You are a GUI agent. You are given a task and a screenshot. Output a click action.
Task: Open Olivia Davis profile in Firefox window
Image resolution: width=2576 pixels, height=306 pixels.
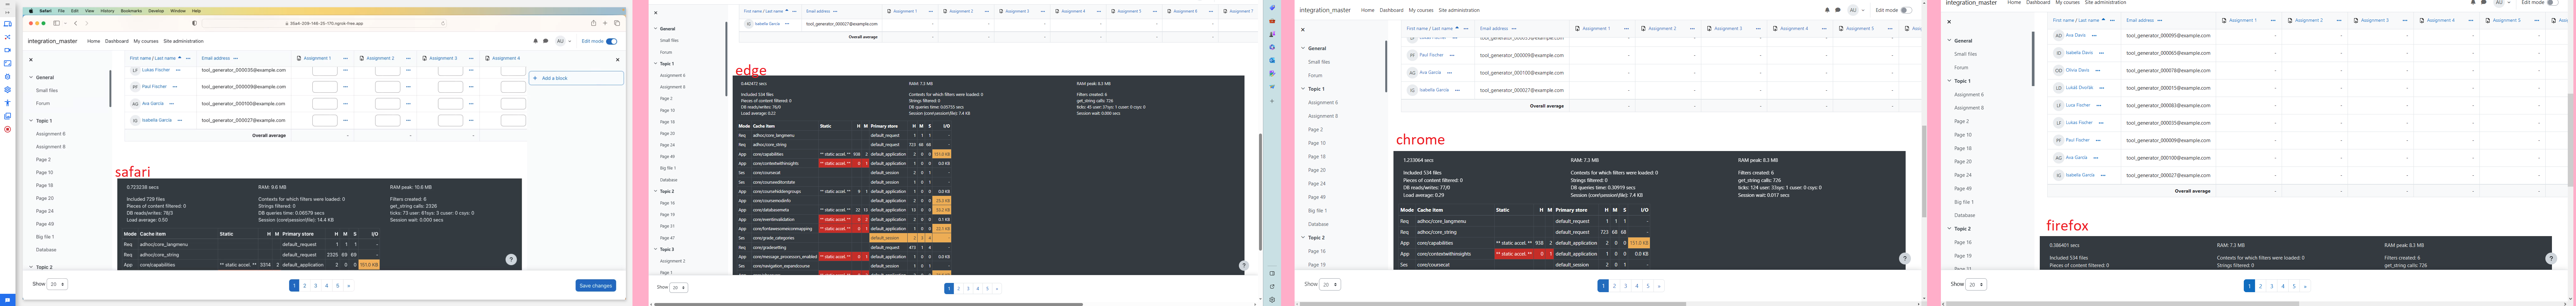tap(2077, 70)
